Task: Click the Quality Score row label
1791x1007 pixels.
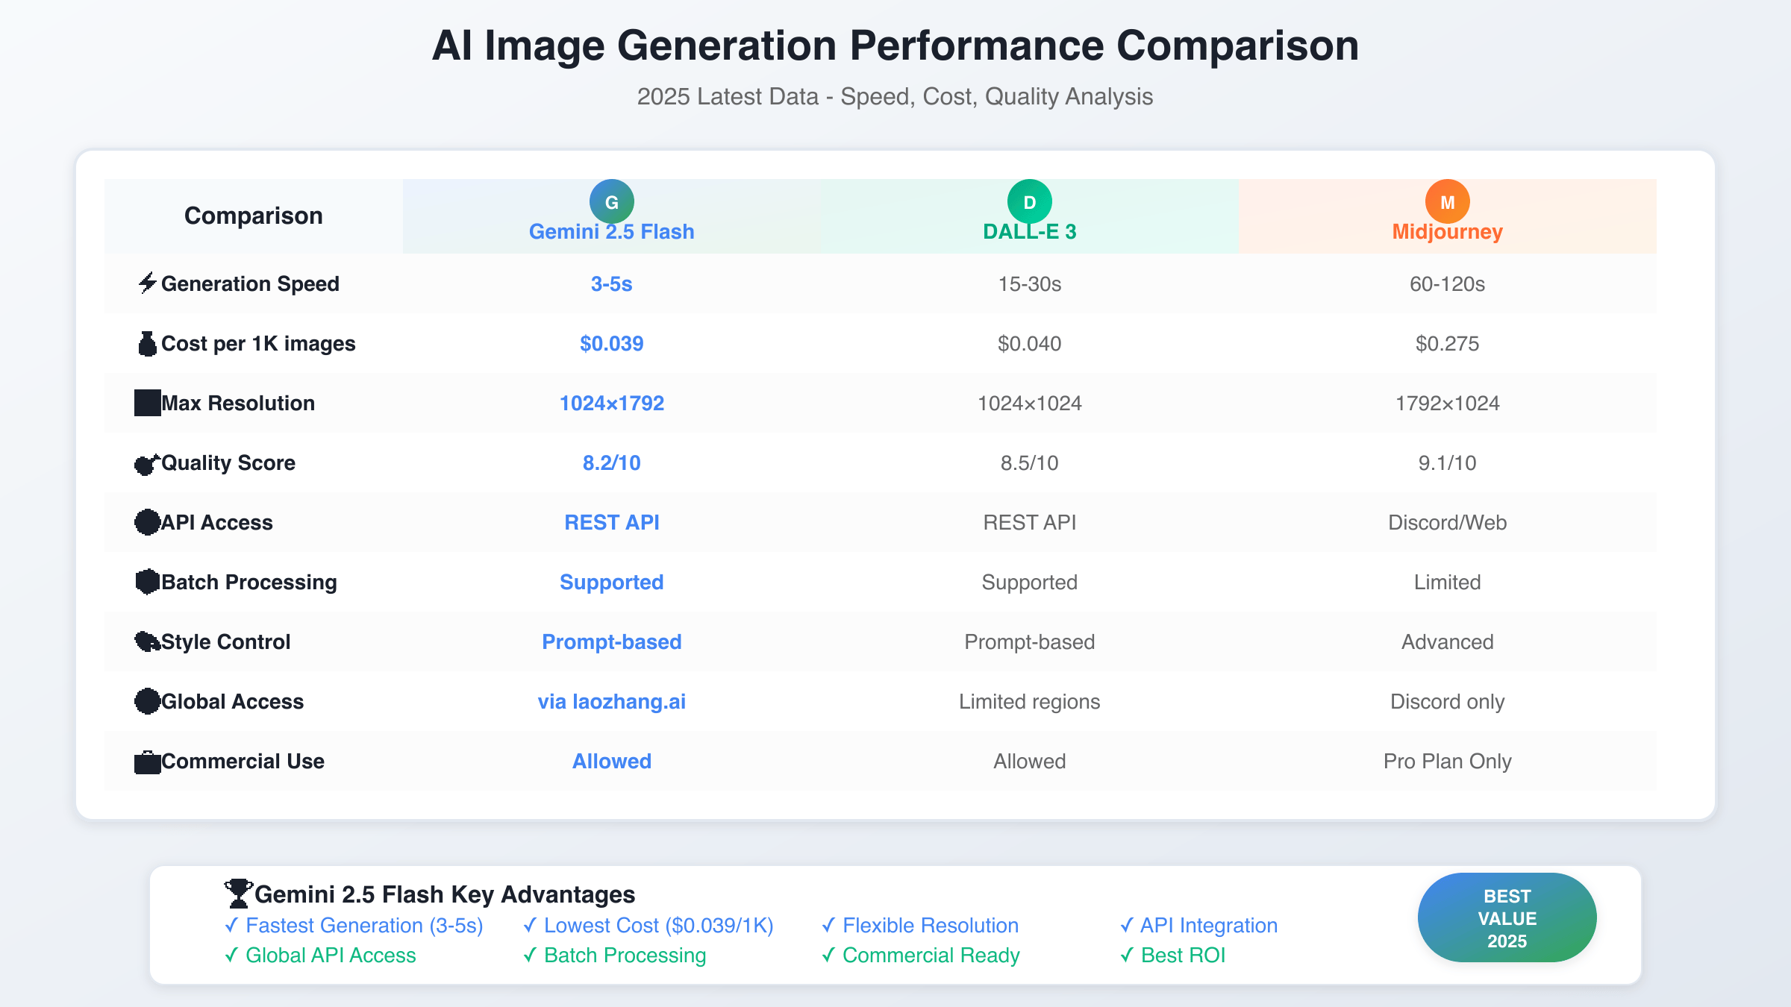Action: [228, 462]
